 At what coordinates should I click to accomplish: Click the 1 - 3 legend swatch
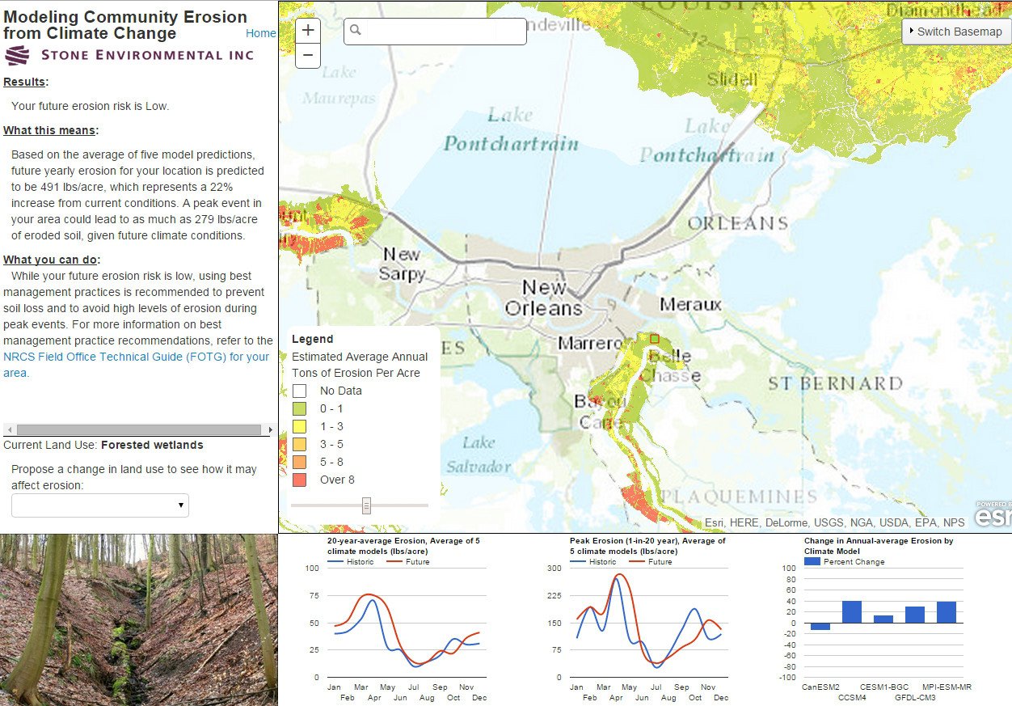pyautogui.click(x=299, y=426)
